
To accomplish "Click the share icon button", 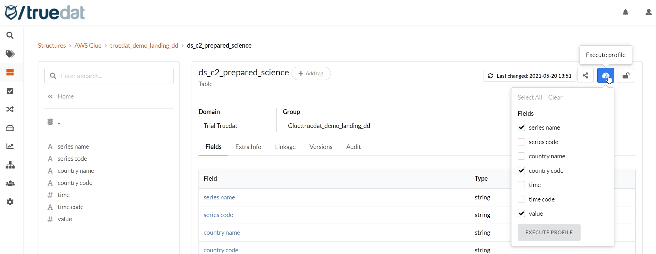I will tap(585, 76).
